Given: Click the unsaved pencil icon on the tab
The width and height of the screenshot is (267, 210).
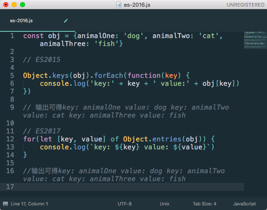Looking at the screenshot, I should pos(66,21).
